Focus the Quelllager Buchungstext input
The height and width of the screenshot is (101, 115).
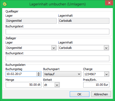pyautogui.click(x=57, y=31)
